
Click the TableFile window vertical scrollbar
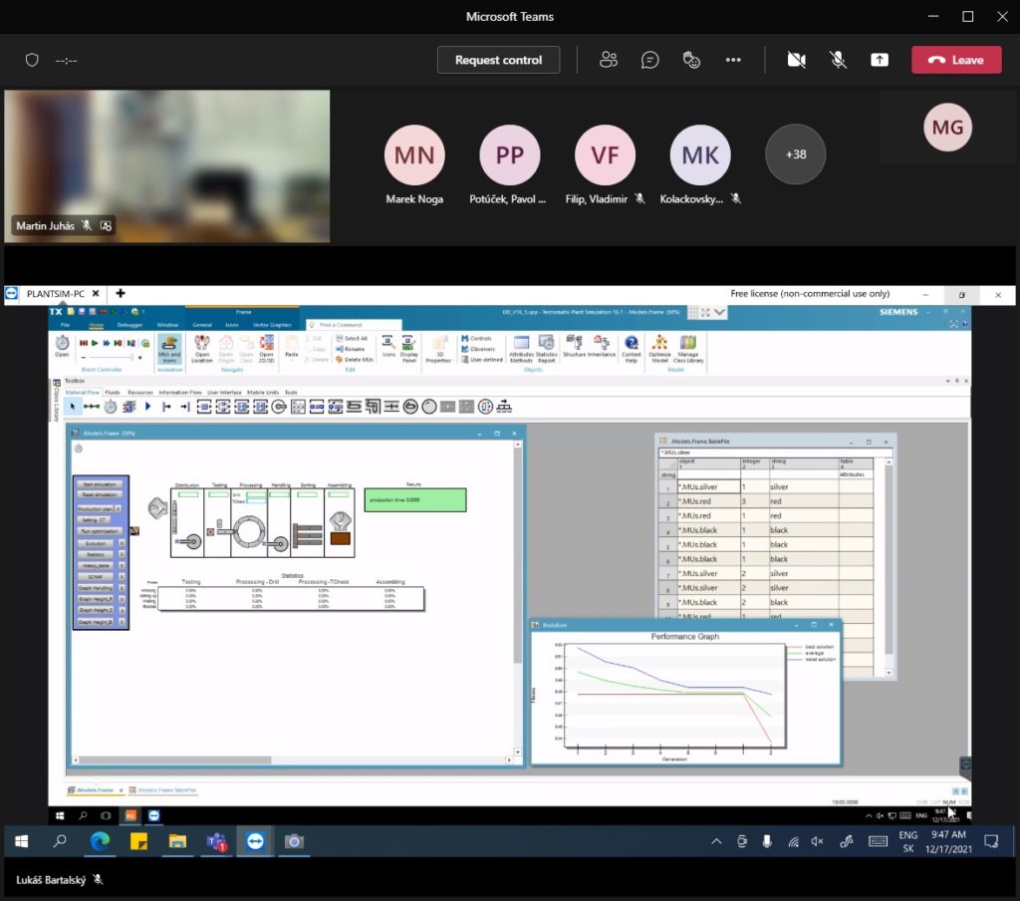click(889, 566)
